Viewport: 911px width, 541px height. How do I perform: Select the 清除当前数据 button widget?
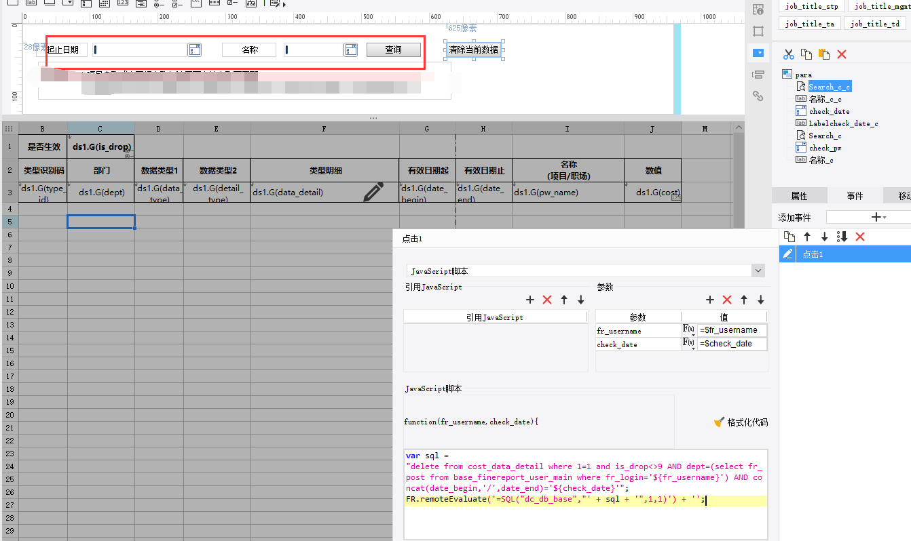point(473,49)
